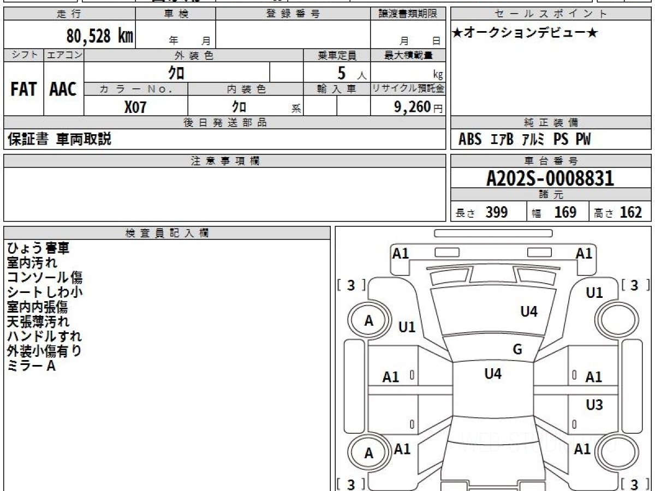This screenshot has width=655, height=491.
Task: Click the 純正装備 header
Action: [x=551, y=123]
